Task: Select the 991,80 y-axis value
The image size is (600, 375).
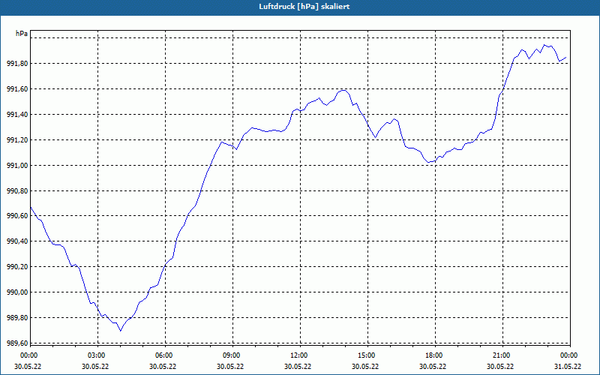Action: pyautogui.click(x=17, y=64)
